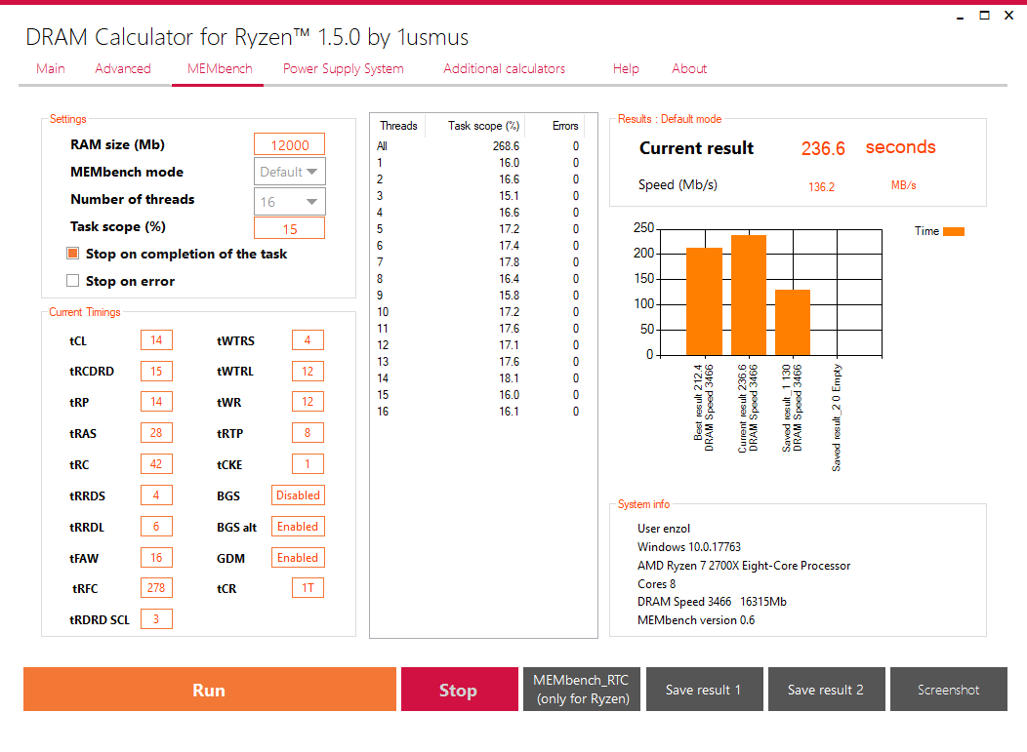Viewport: 1027px width, 752px height.
Task: Click the orange Time legend swatch
Action: tap(953, 232)
